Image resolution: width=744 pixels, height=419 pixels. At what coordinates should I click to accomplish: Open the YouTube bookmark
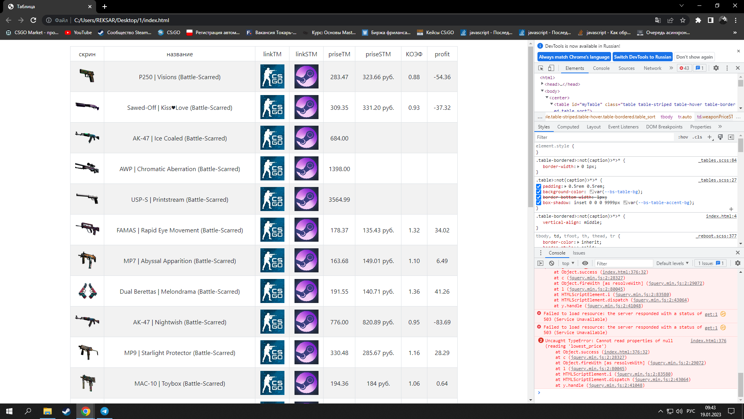pos(79,33)
